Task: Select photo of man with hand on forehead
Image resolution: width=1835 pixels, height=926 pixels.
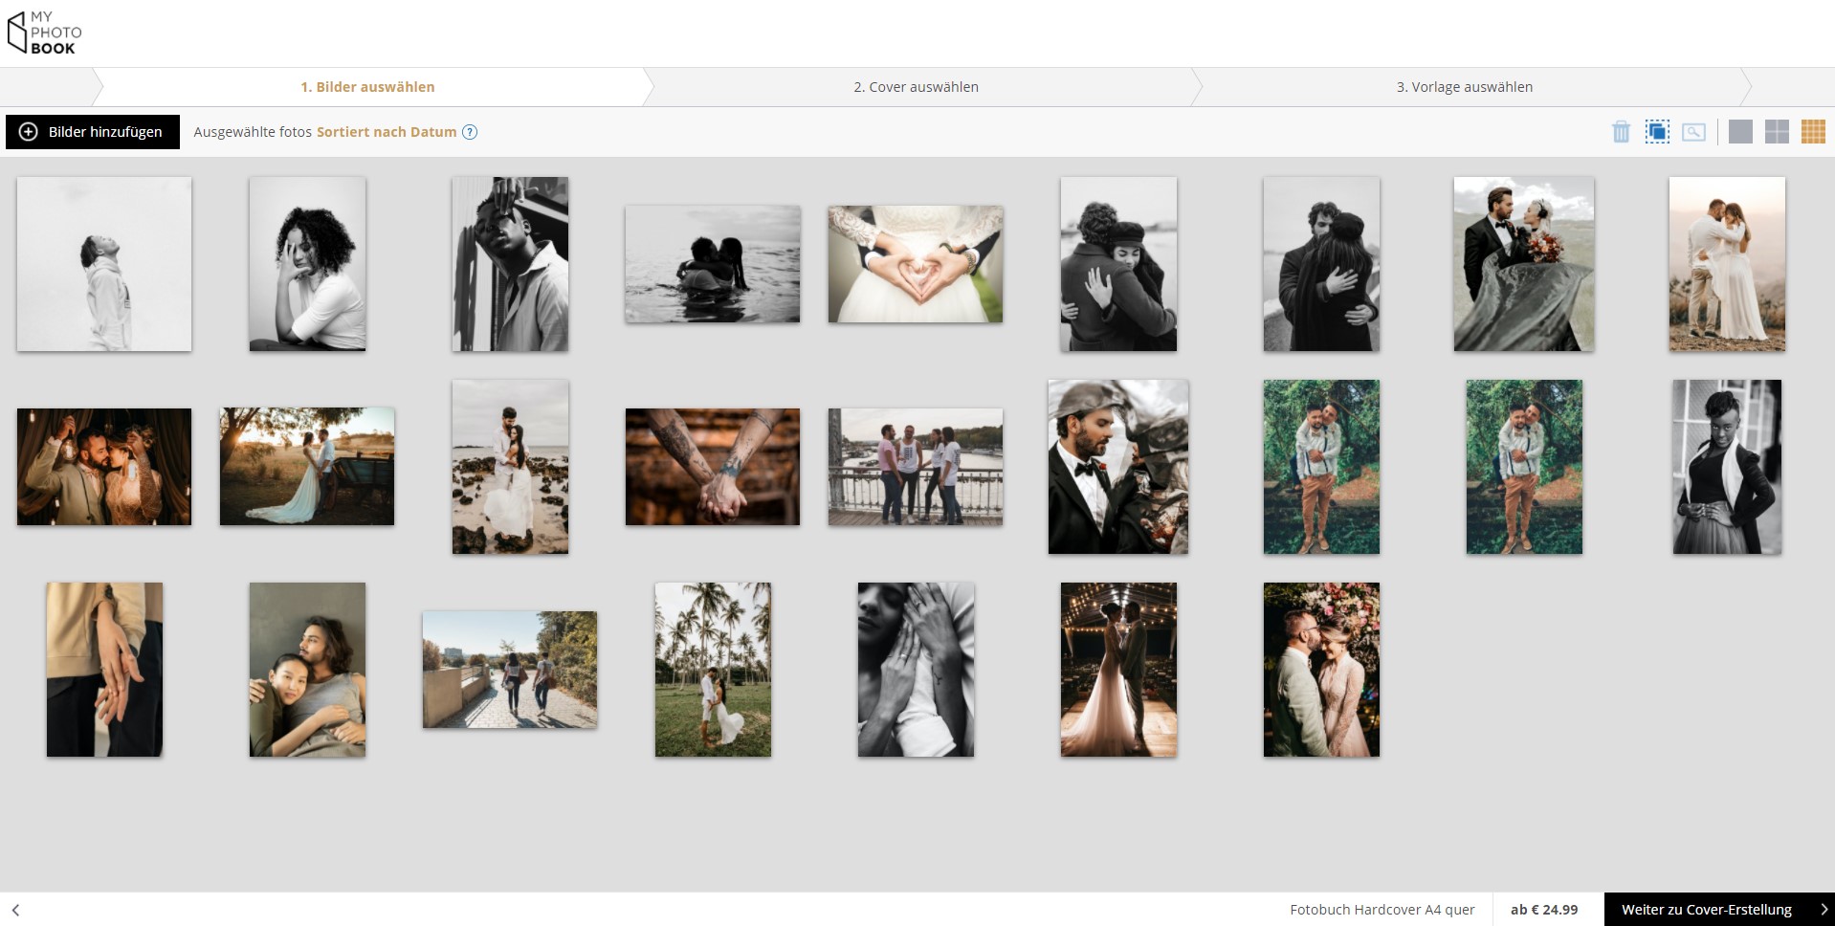Action: [510, 264]
